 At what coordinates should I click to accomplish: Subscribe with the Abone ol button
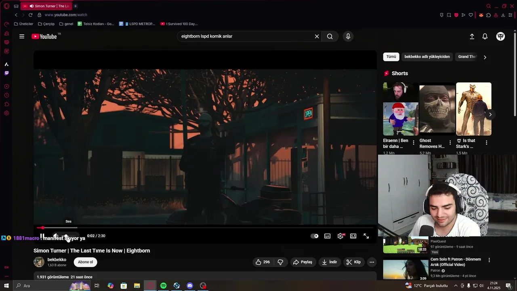pos(86,262)
